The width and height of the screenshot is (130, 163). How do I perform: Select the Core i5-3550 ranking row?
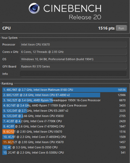click(65, 147)
